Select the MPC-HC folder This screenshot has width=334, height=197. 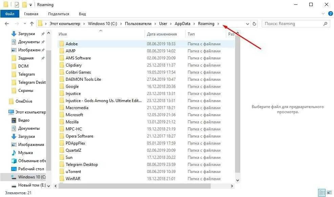click(74, 129)
